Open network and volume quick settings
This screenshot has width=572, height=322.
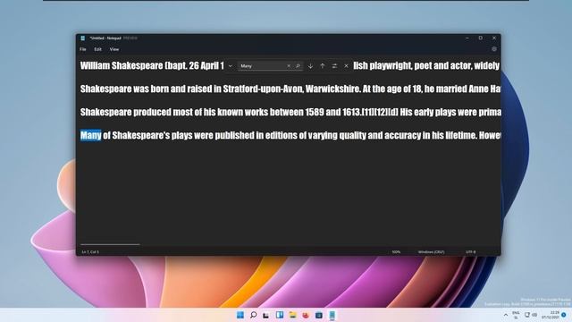click(531, 315)
